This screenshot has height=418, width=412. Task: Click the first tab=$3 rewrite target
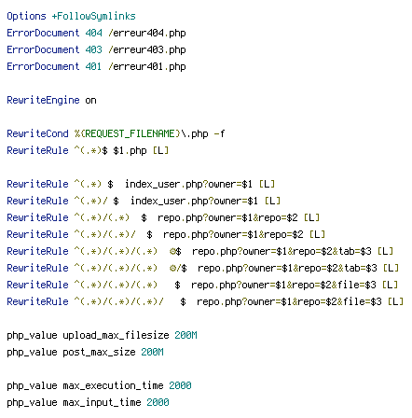[x=355, y=251]
